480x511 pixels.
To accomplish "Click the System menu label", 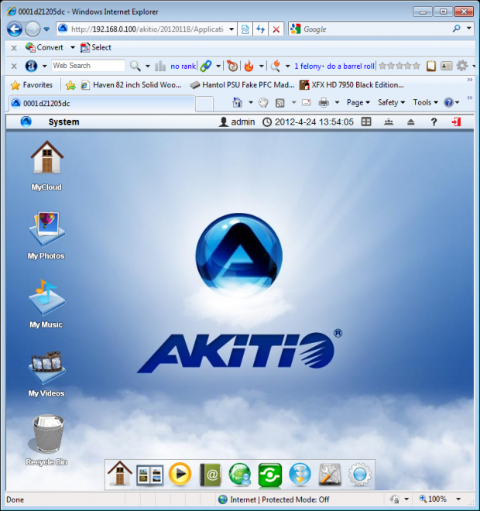I will [x=63, y=122].
